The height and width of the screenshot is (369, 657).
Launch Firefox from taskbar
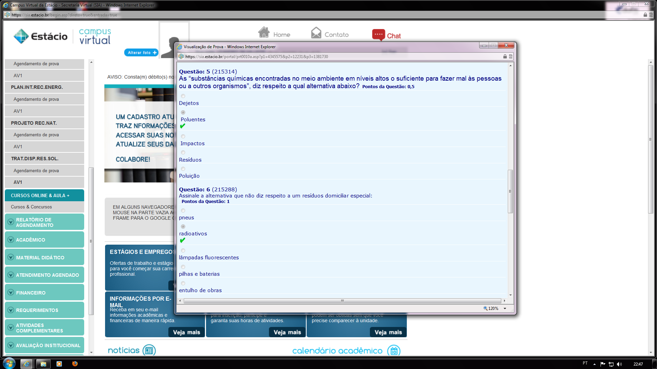[75, 364]
